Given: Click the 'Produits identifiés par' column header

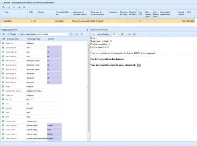Looking at the screenshot, I should click(63, 14).
